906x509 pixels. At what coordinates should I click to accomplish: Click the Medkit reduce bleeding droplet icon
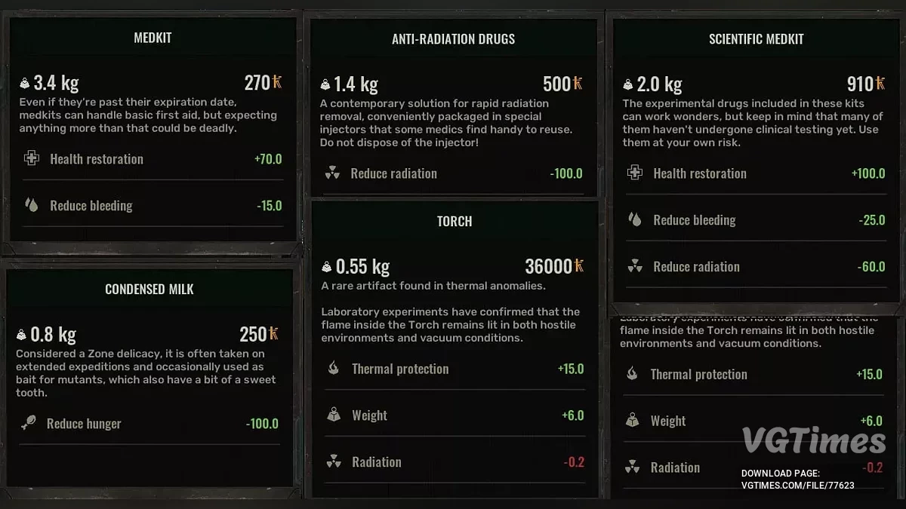tap(32, 205)
